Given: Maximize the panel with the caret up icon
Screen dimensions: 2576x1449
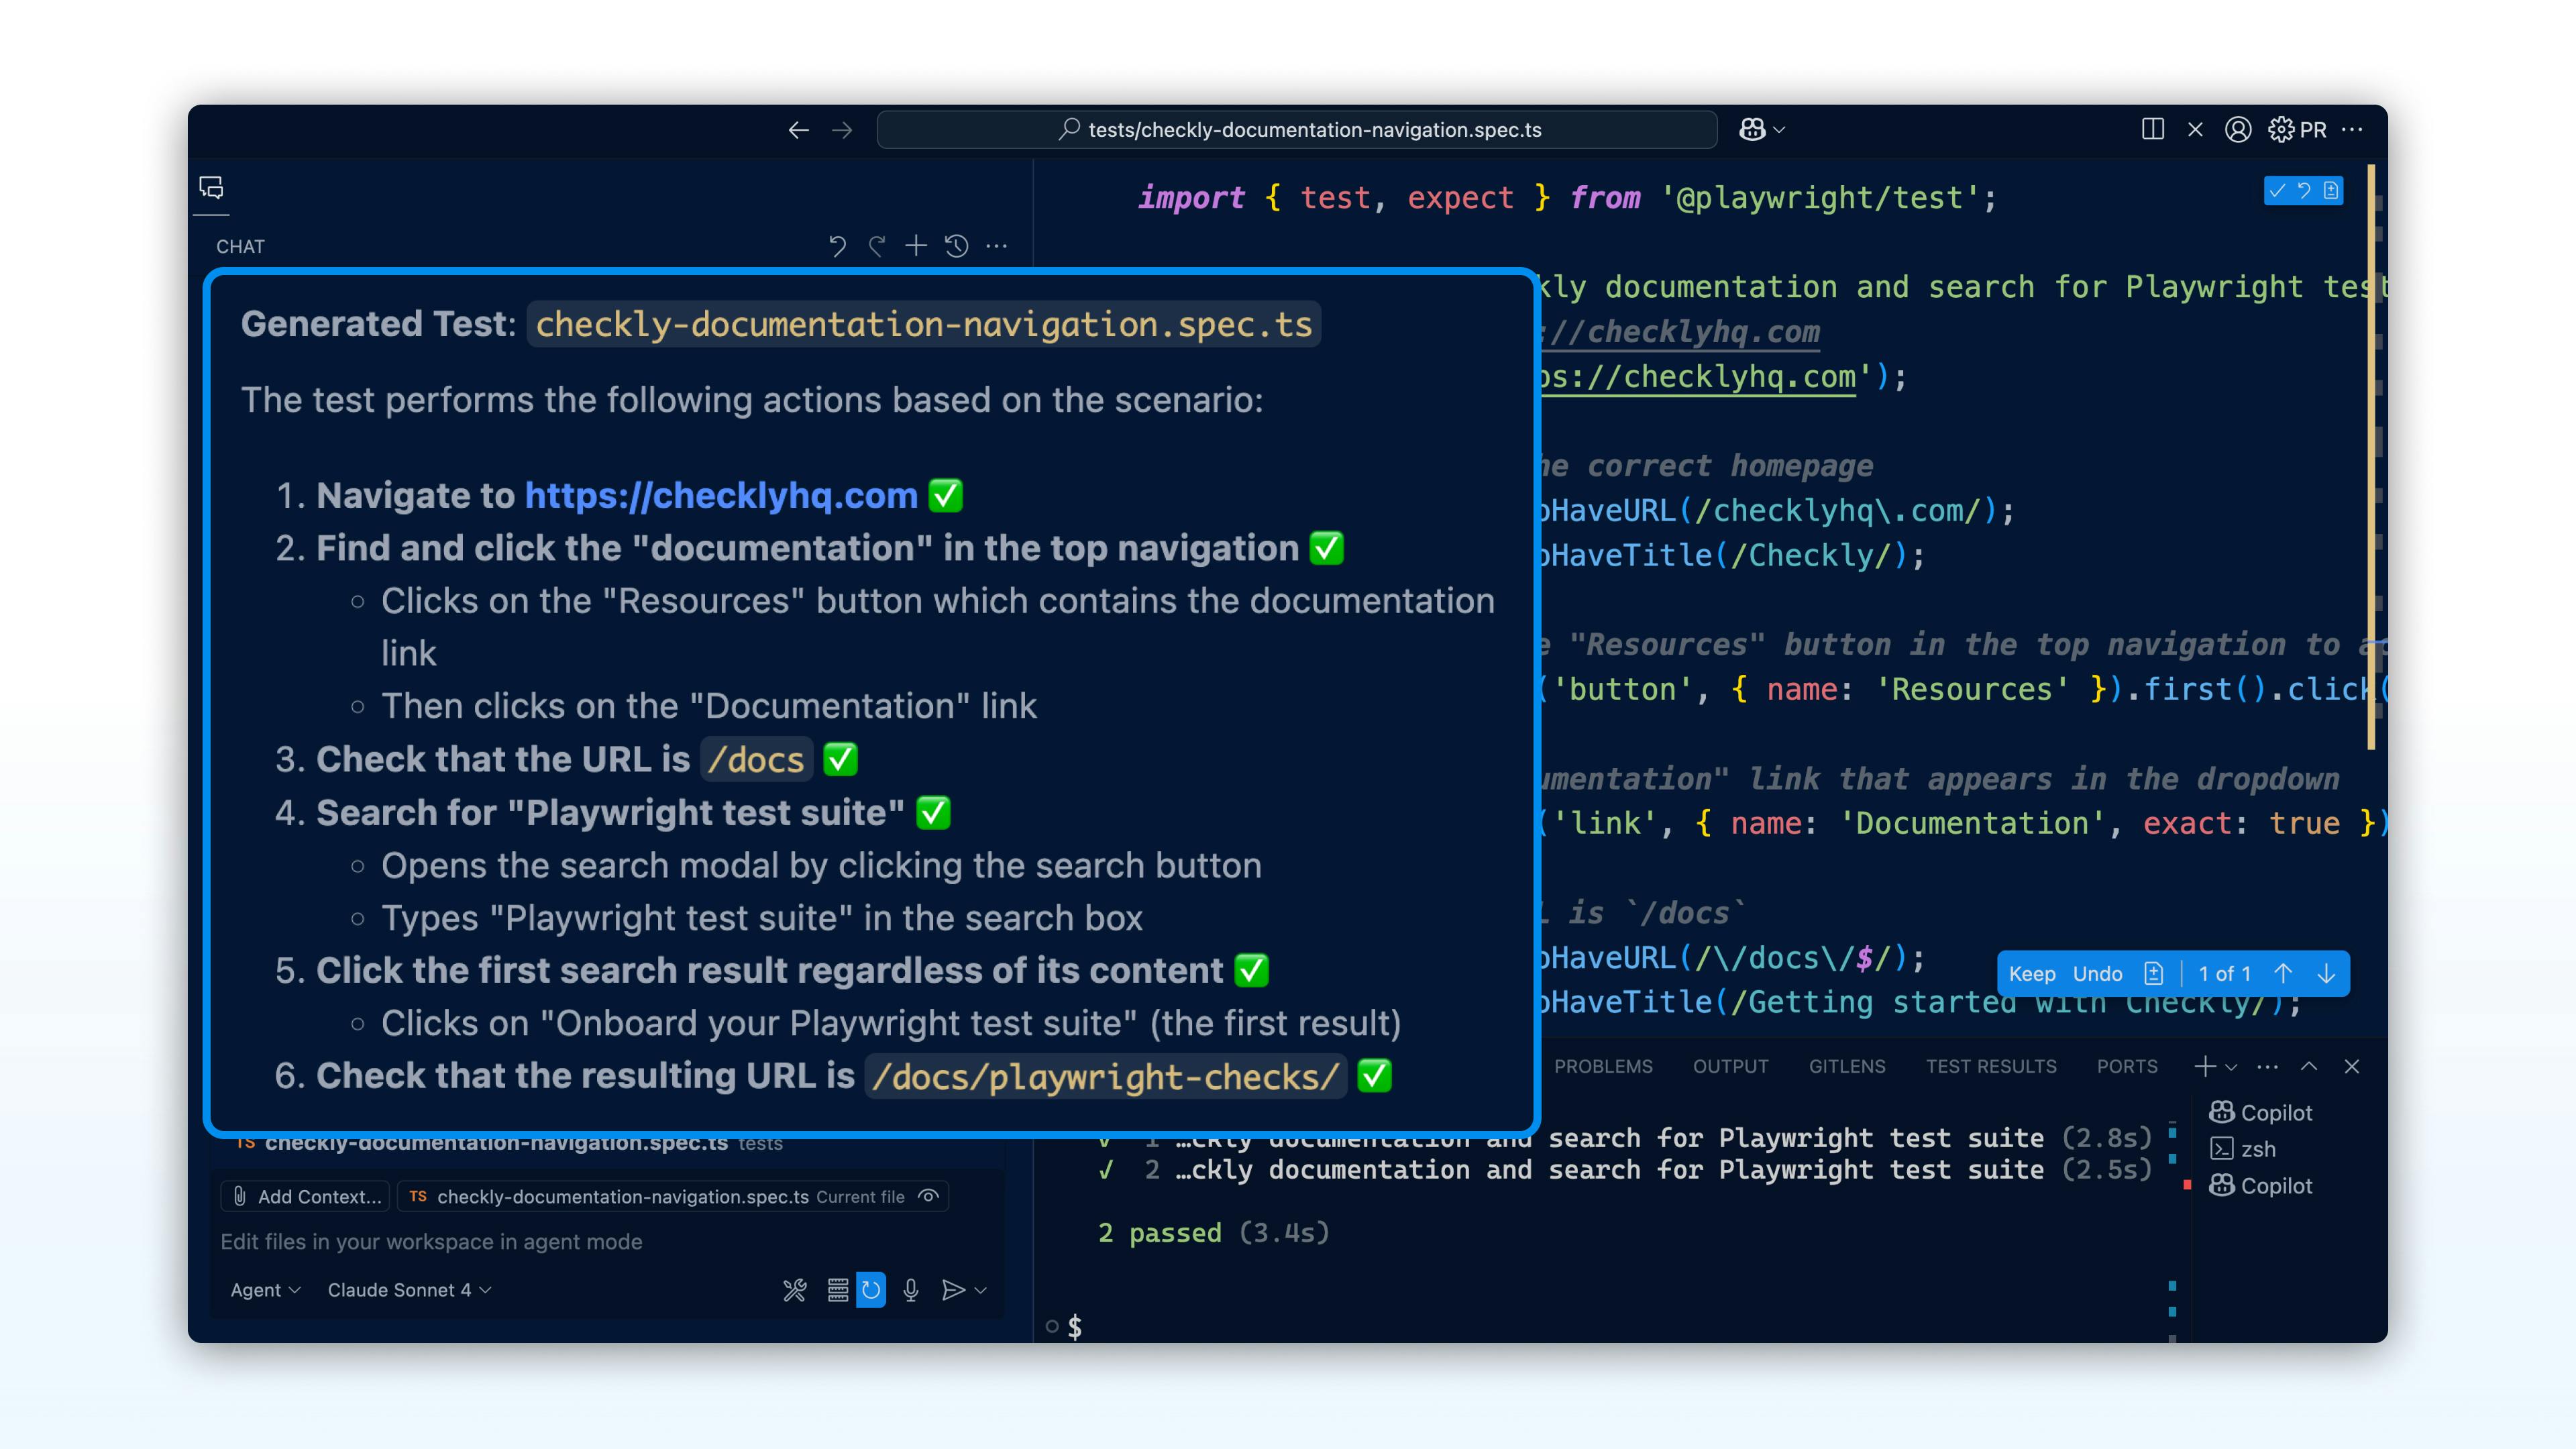Looking at the screenshot, I should (2309, 1067).
